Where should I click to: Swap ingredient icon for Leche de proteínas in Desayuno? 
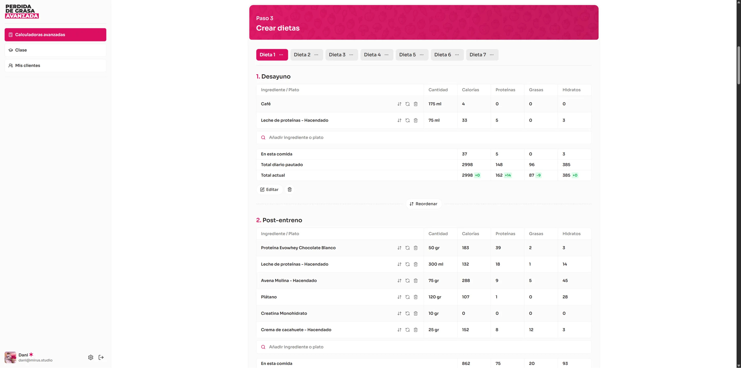407,121
